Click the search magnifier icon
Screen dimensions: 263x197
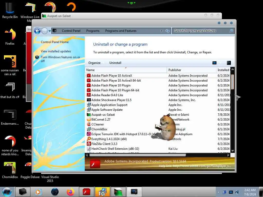(231, 31)
